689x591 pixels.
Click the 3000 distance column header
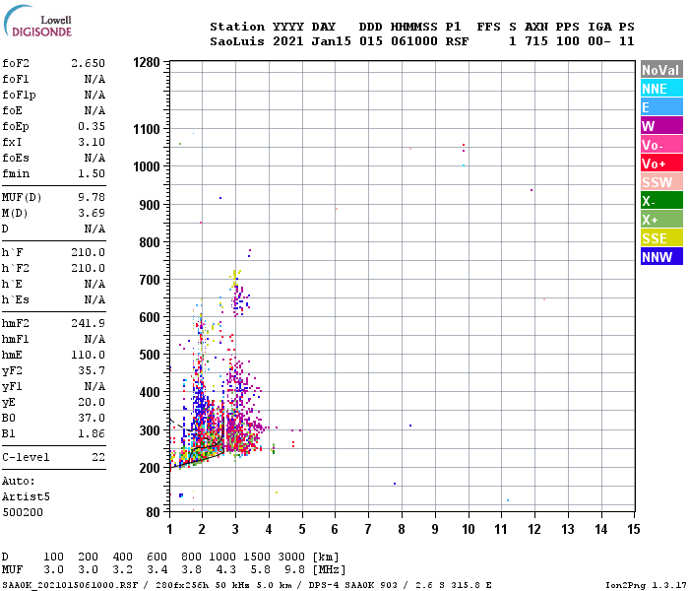coord(291,557)
